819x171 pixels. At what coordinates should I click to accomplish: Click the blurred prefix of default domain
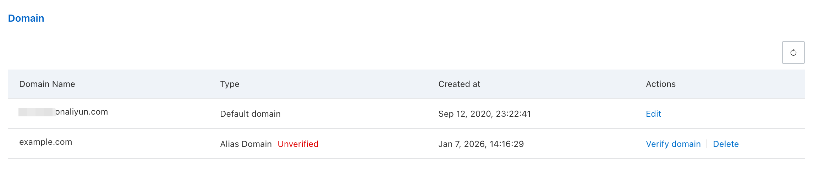[37, 112]
